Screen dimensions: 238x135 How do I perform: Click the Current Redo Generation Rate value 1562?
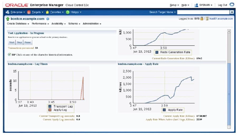(x=199, y=58)
